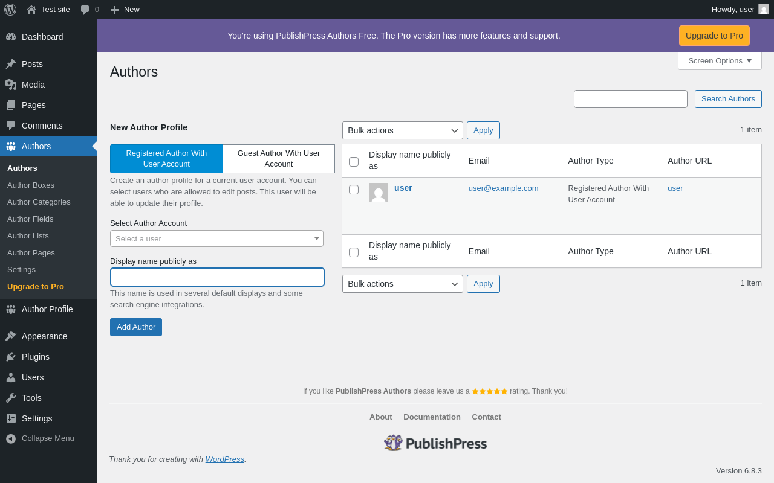The width and height of the screenshot is (774, 483).
Task: Click the Plugins plug icon
Action: (11, 357)
